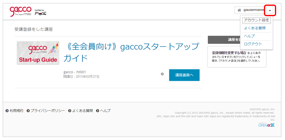Choose ログアウト to sign out
285x140 pixels.
(253, 44)
